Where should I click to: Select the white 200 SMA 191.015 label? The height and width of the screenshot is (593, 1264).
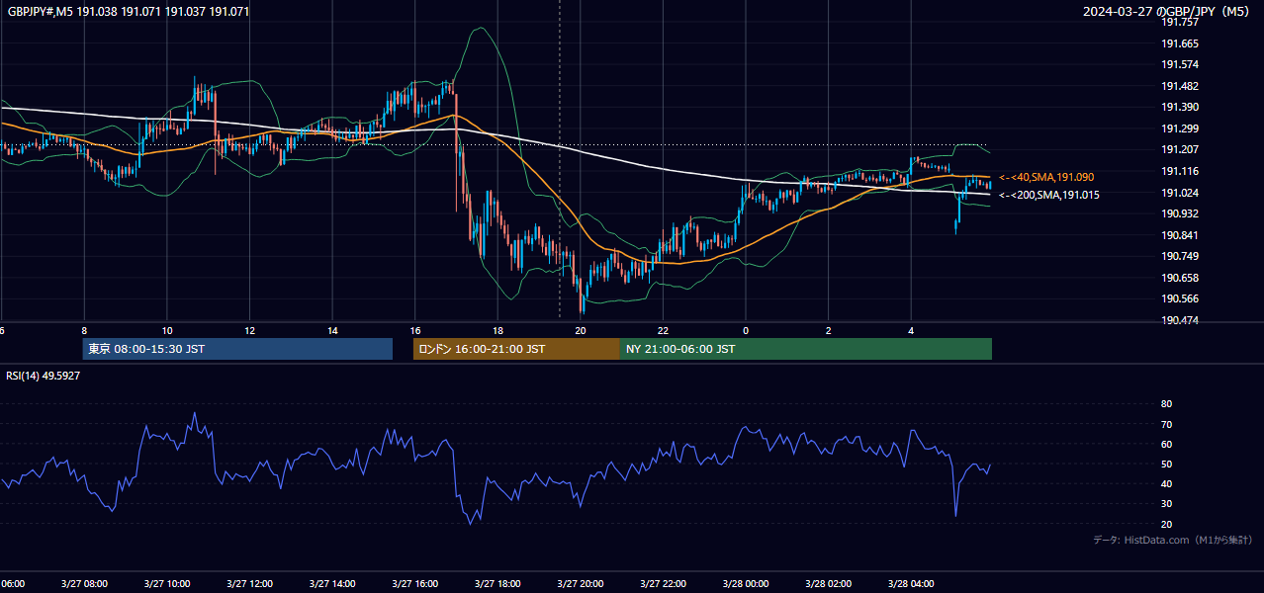tap(1048, 195)
